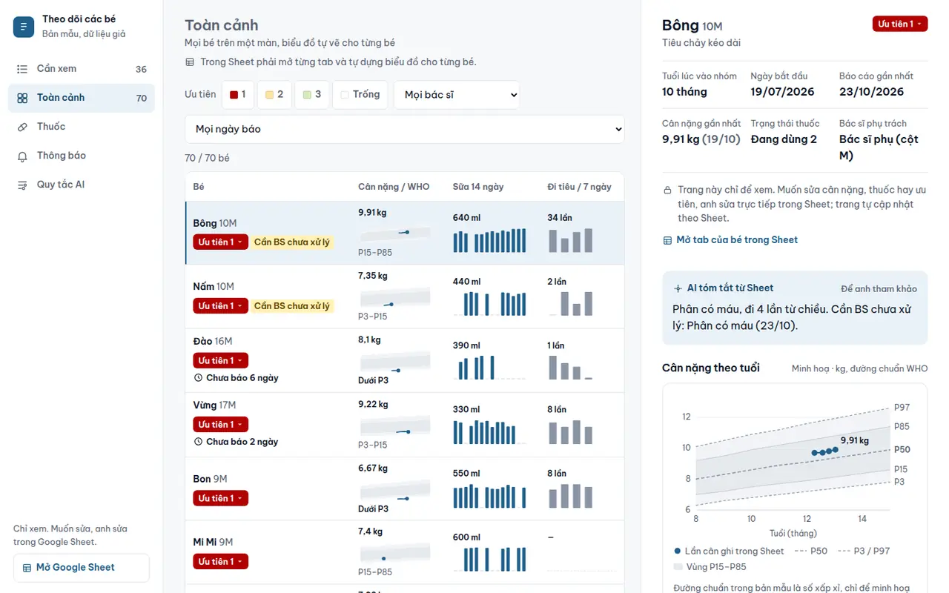Image resolution: width=949 pixels, height=593 pixels.
Task: Toggle priority 2 filter chip
Action: (274, 95)
